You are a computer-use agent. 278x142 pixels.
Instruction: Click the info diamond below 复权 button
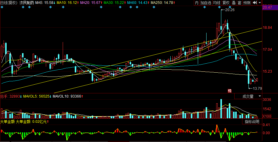coord(230,7)
